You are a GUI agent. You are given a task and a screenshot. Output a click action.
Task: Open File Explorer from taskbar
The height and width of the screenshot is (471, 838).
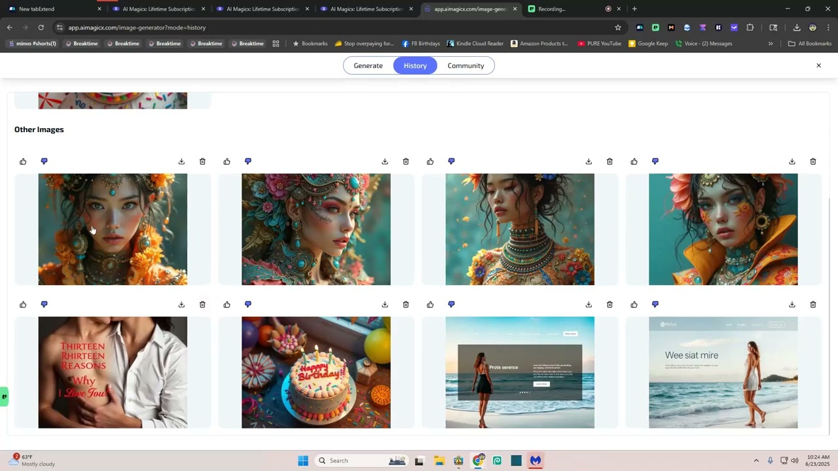tap(439, 461)
